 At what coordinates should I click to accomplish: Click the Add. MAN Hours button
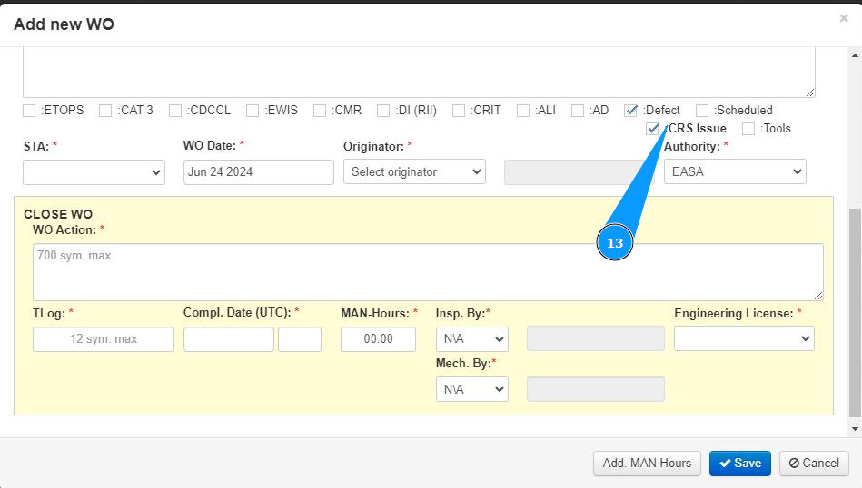(647, 463)
